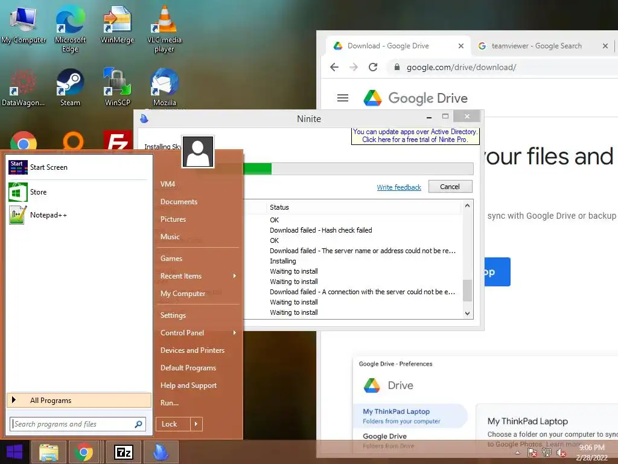The image size is (618, 464).
Task: Launch Microsoft Edge desktop shortcut
Action: 70,29
